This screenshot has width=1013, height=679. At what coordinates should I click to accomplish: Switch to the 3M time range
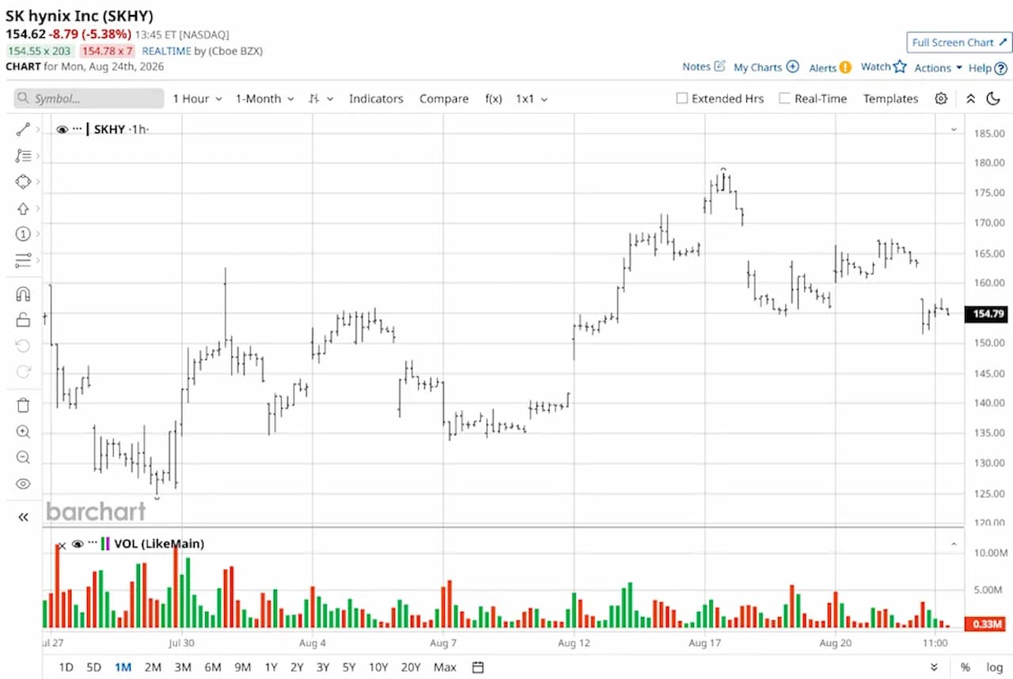click(183, 667)
